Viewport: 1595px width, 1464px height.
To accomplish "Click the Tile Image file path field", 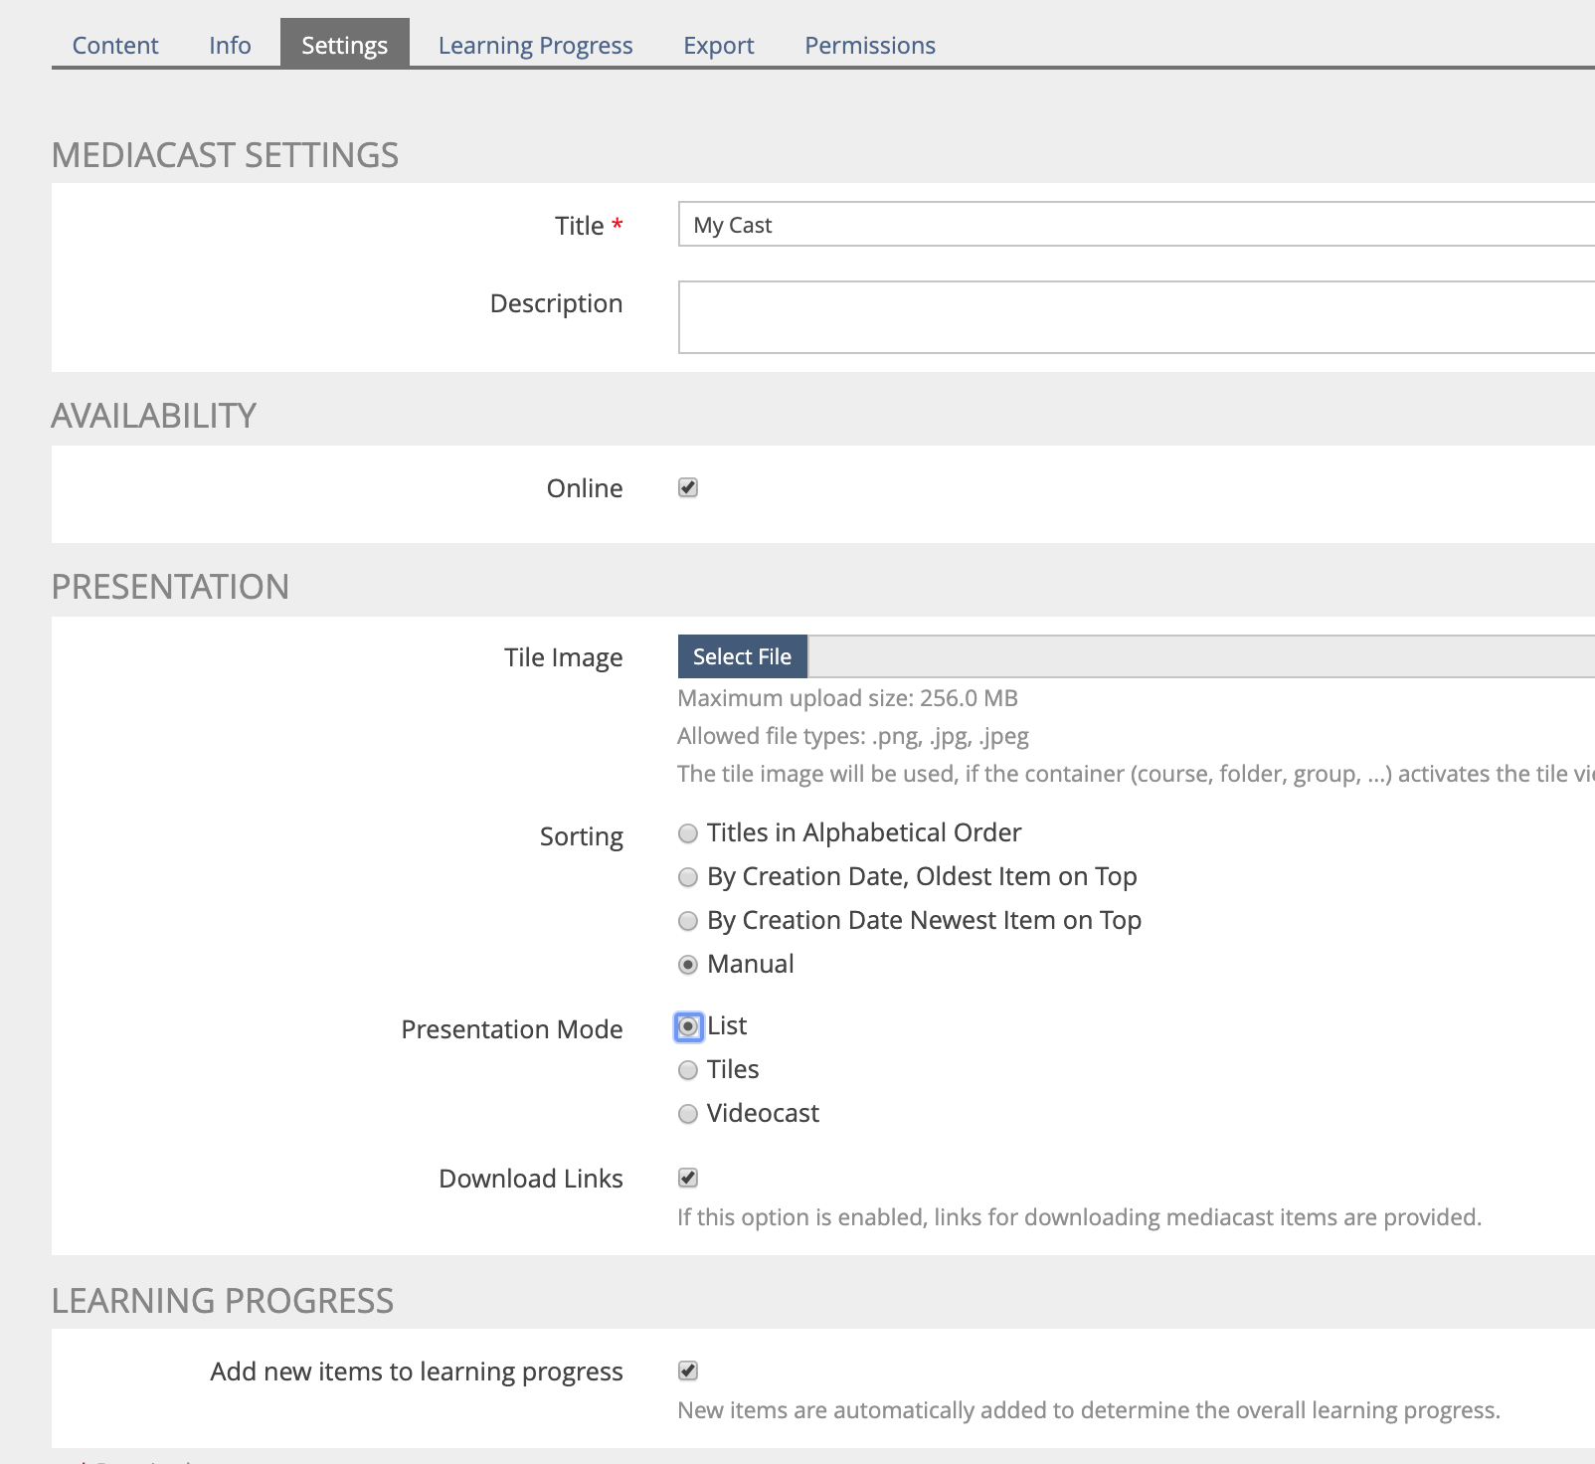I will (x=1193, y=656).
